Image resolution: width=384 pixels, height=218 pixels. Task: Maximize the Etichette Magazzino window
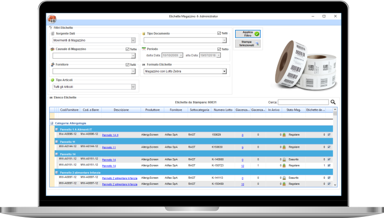coord(324,16)
